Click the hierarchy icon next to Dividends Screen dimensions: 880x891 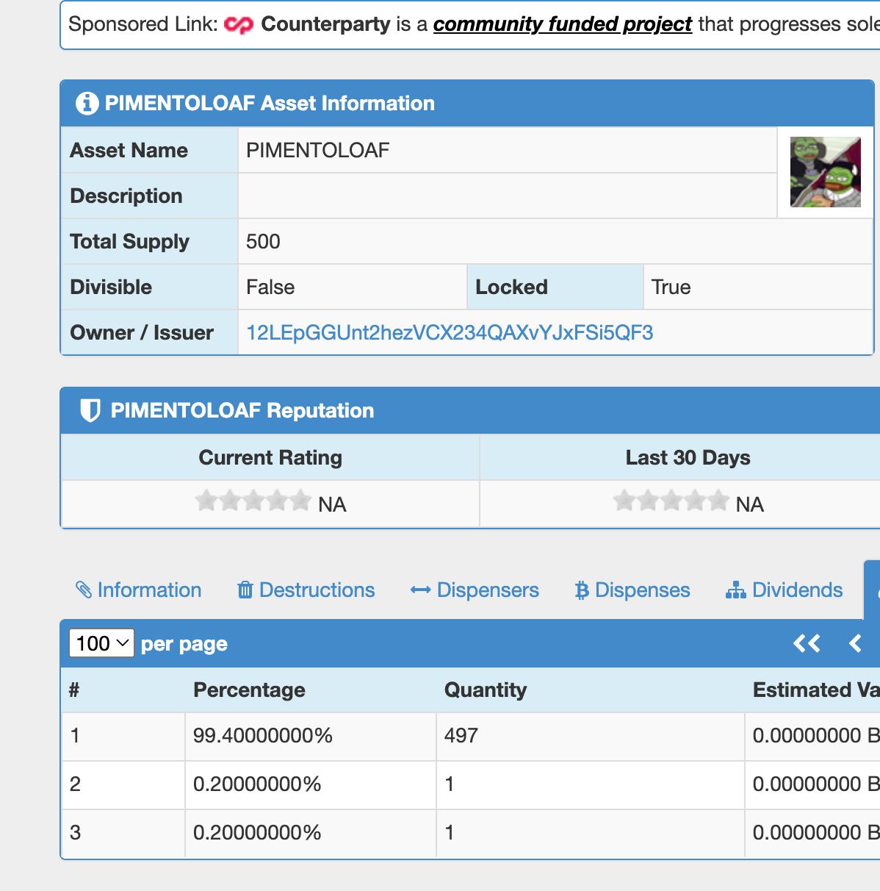click(735, 590)
